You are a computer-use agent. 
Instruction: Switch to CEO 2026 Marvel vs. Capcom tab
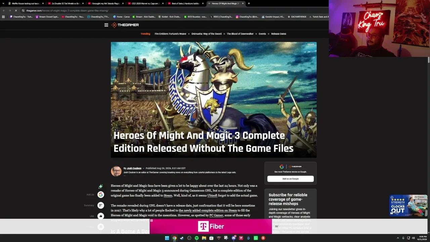point(145,3)
